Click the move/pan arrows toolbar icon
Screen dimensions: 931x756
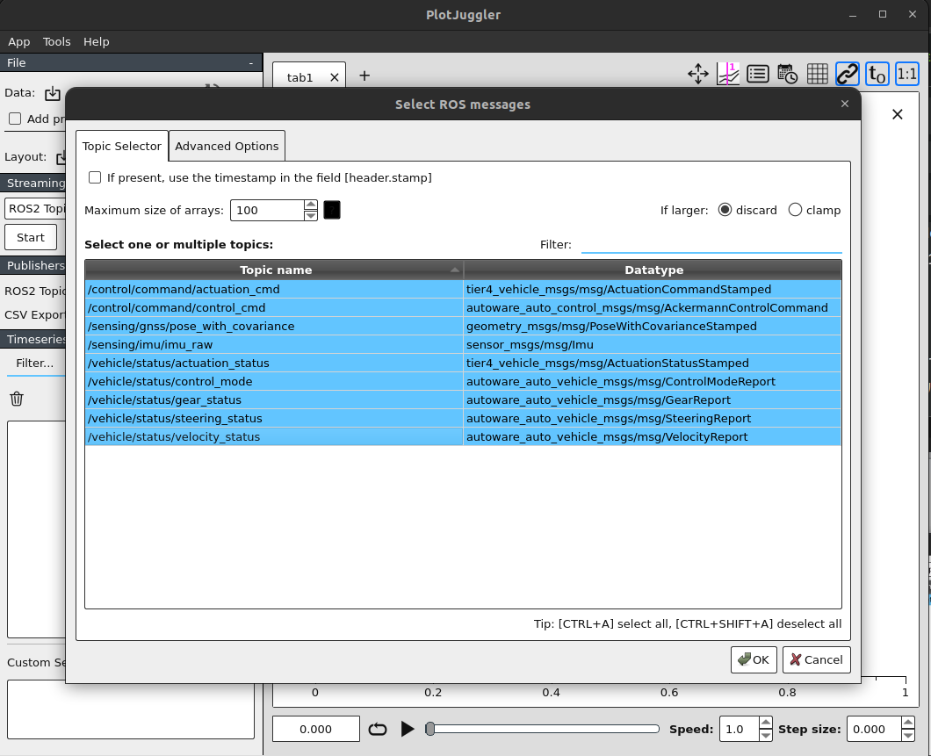[697, 74]
